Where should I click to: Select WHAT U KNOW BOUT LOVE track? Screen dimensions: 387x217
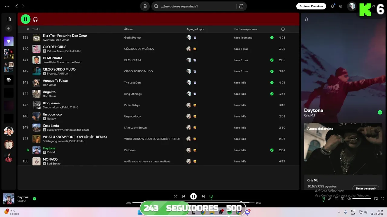click(x=75, y=137)
